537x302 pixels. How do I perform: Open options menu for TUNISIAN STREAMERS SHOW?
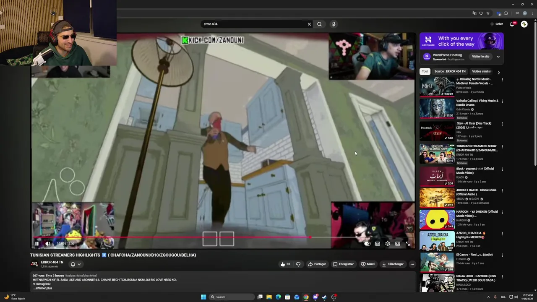click(x=502, y=146)
